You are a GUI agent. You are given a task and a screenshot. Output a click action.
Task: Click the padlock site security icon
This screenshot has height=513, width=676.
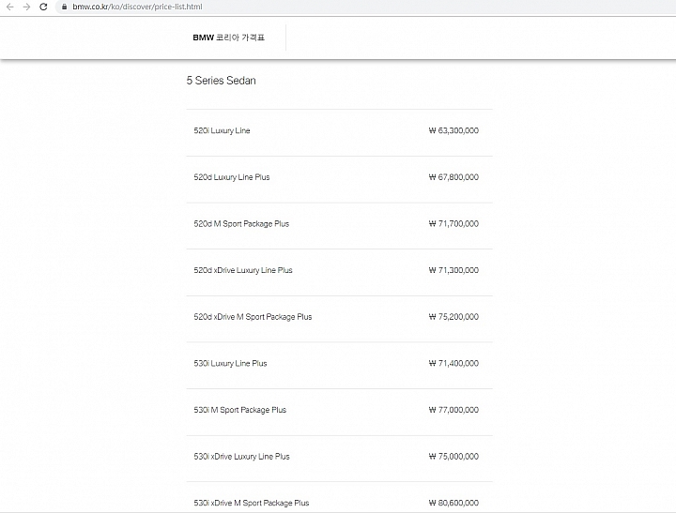click(64, 7)
